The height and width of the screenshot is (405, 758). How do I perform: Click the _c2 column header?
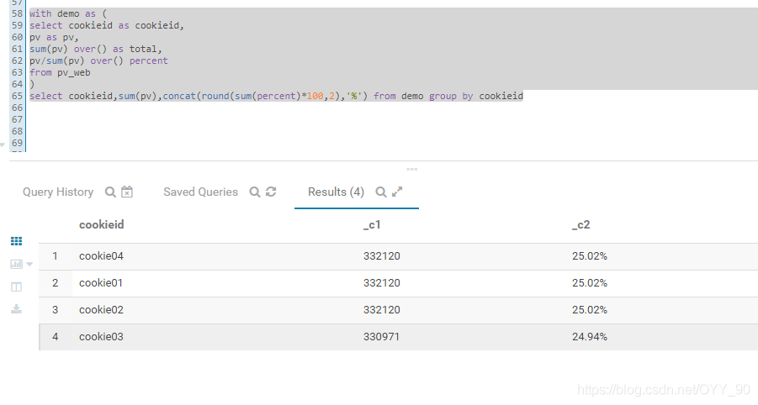coord(581,225)
